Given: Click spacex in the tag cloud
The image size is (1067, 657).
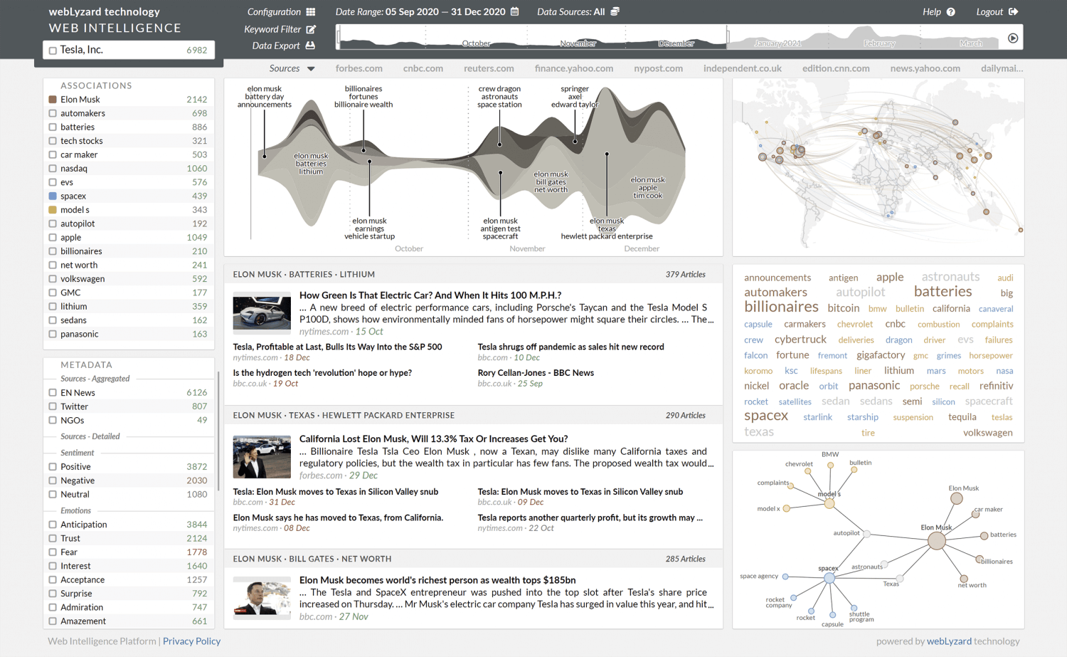Looking at the screenshot, I should pos(766,415).
